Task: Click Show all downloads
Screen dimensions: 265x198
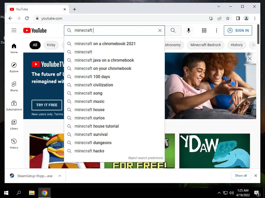Action: (241, 176)
